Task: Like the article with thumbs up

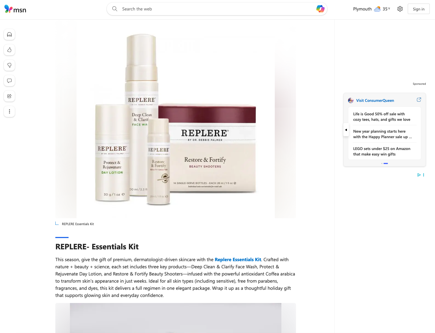Action: tap(9, 50)
